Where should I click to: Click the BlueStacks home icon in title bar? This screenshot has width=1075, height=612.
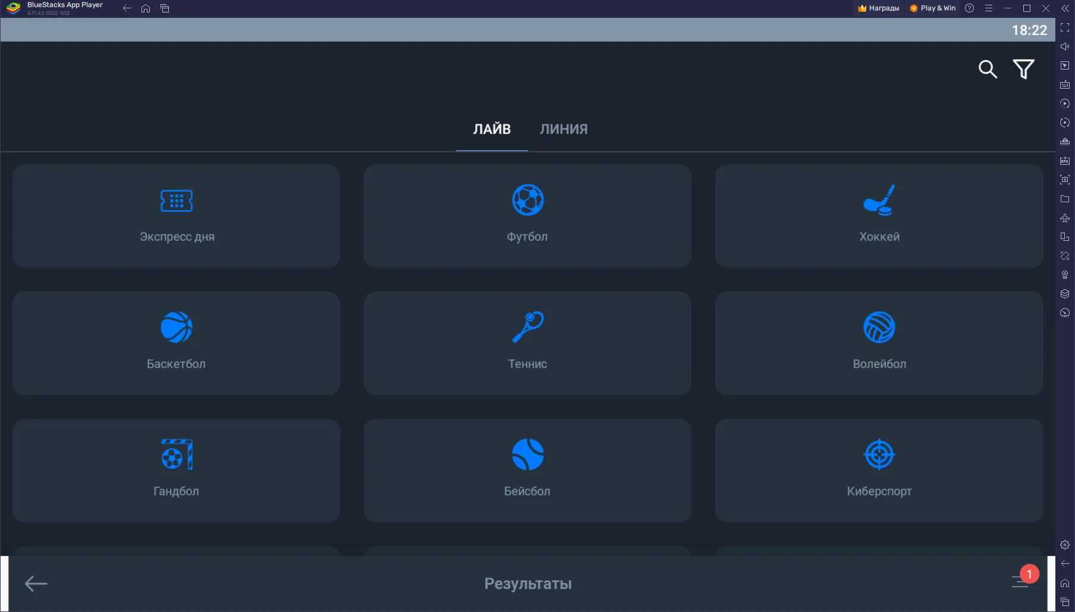(146, 8)
